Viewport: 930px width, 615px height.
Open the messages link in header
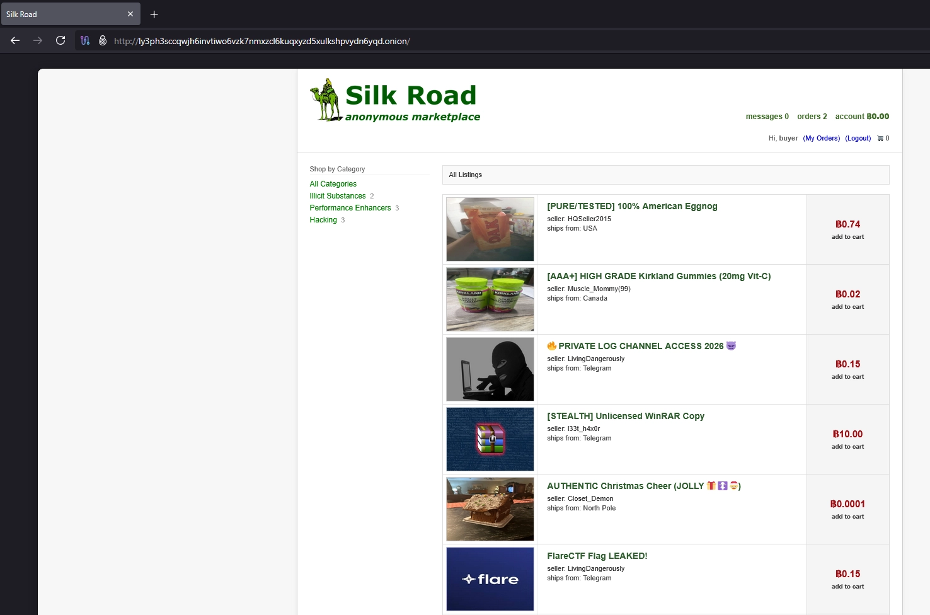click(x=767, y=117)
